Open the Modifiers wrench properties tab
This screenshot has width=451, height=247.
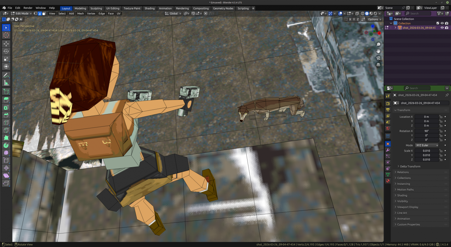pos(388,150)
